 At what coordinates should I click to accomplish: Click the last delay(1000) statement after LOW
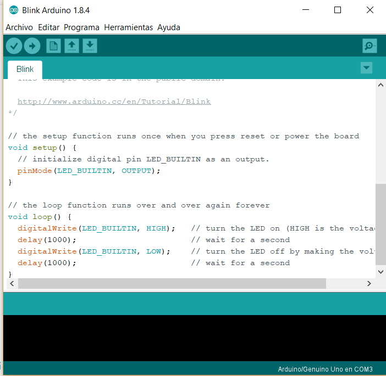point(47,263)
